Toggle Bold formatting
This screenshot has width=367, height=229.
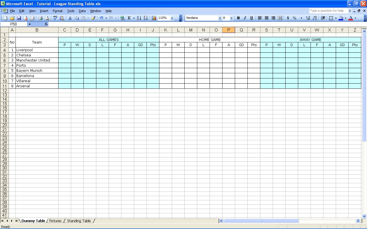coord(238,18)
